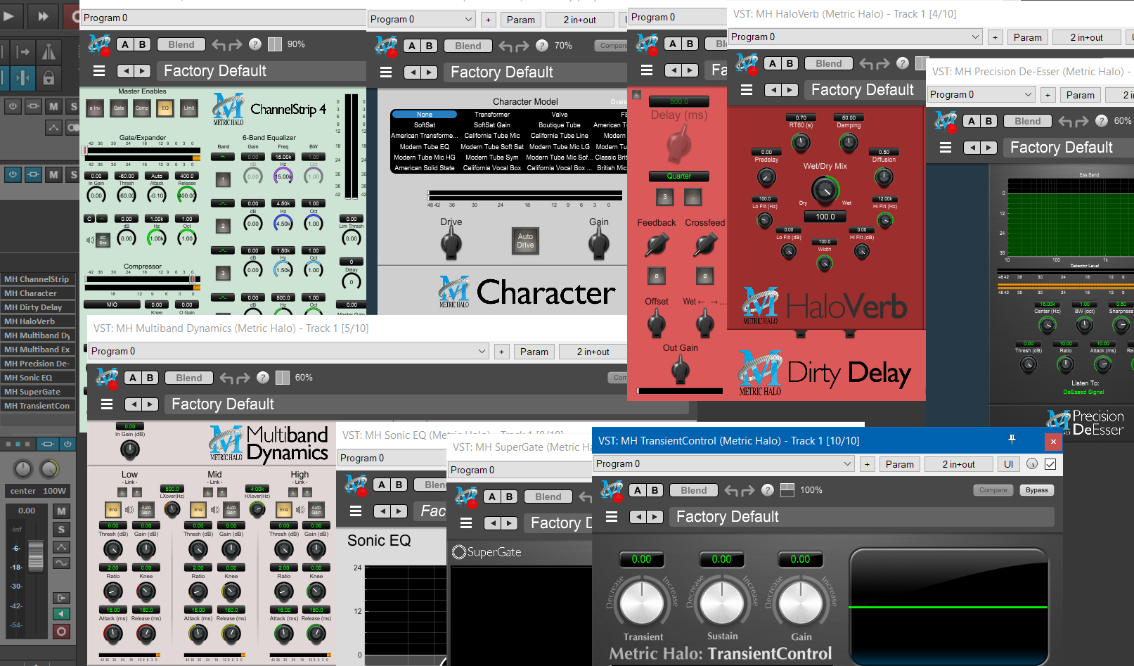Click the fast-forward transport button
Screen dimensions: 1134x666
click(43, 15)
